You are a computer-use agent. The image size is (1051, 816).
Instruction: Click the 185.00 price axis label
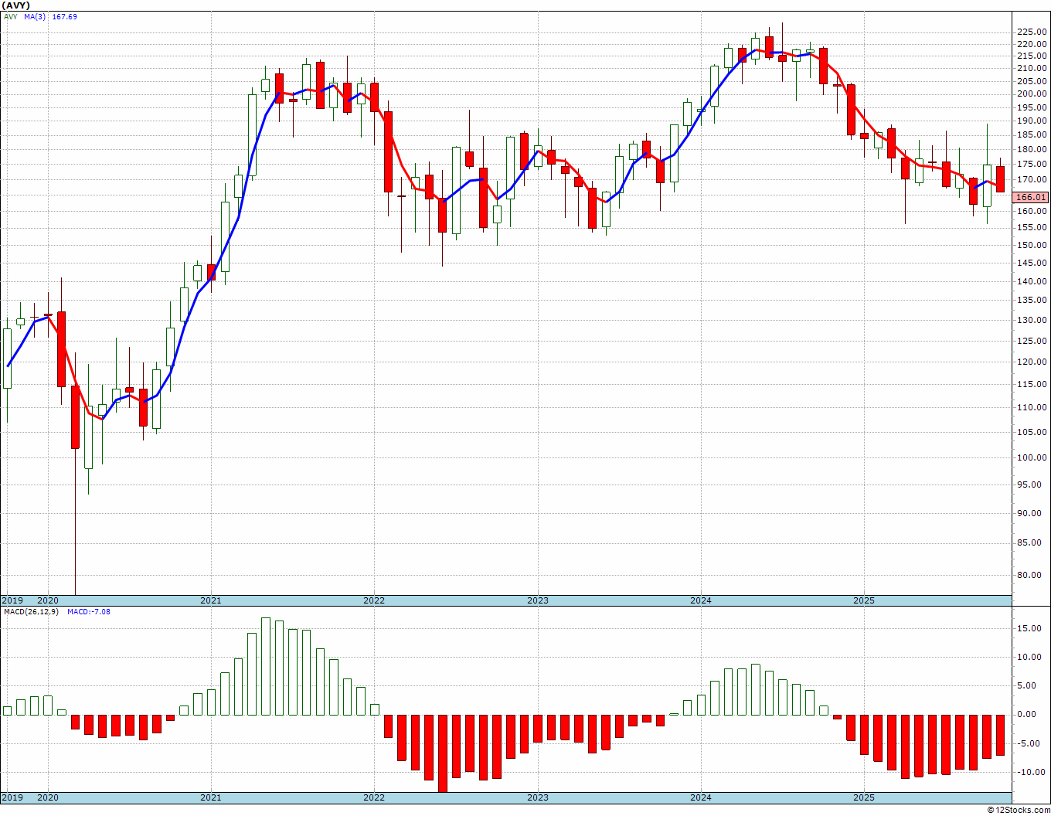[1032, 135]
